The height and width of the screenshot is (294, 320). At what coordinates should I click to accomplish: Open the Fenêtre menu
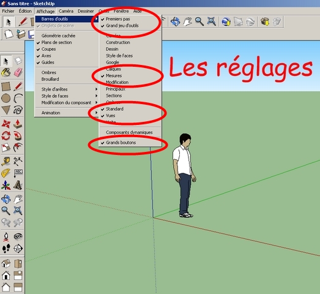pos(121,11)
